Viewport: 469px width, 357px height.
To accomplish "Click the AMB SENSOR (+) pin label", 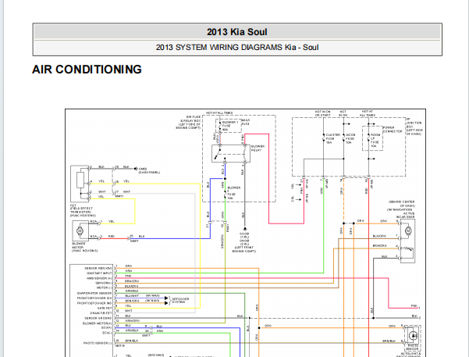I will 99,278.
